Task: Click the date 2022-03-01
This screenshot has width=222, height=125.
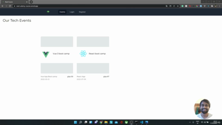Action: [45, 79]
